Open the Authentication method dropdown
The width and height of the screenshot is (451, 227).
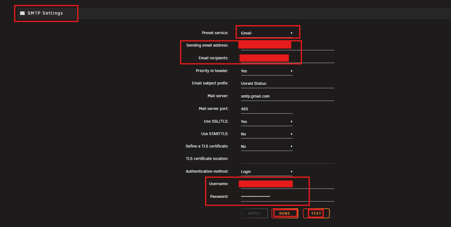tap(267, 172)
